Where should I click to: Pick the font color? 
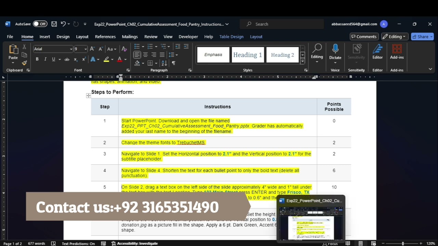pos(120,59)
